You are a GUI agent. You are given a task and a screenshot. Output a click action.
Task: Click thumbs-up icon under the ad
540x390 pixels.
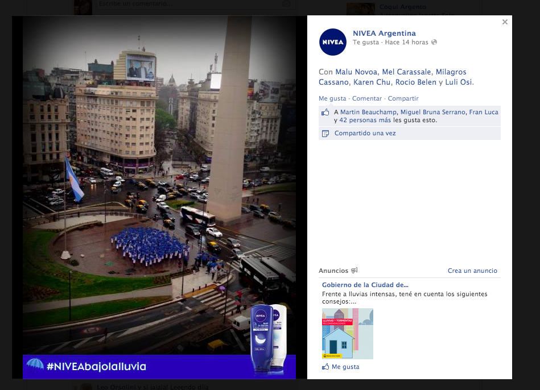(x=325, y=367)
